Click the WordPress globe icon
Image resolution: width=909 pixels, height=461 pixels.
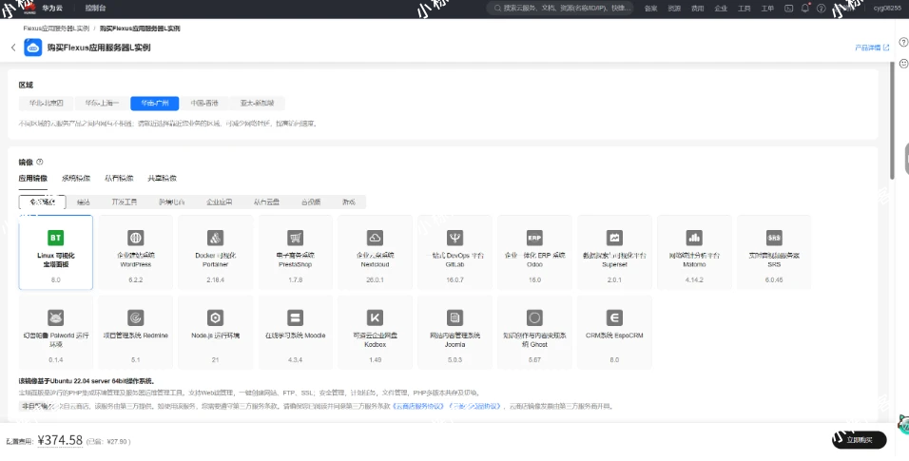136,238
